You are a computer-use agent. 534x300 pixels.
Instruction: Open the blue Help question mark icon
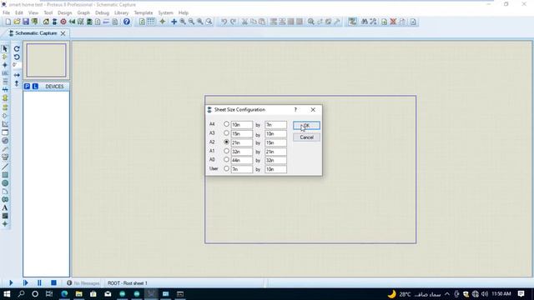126,22
